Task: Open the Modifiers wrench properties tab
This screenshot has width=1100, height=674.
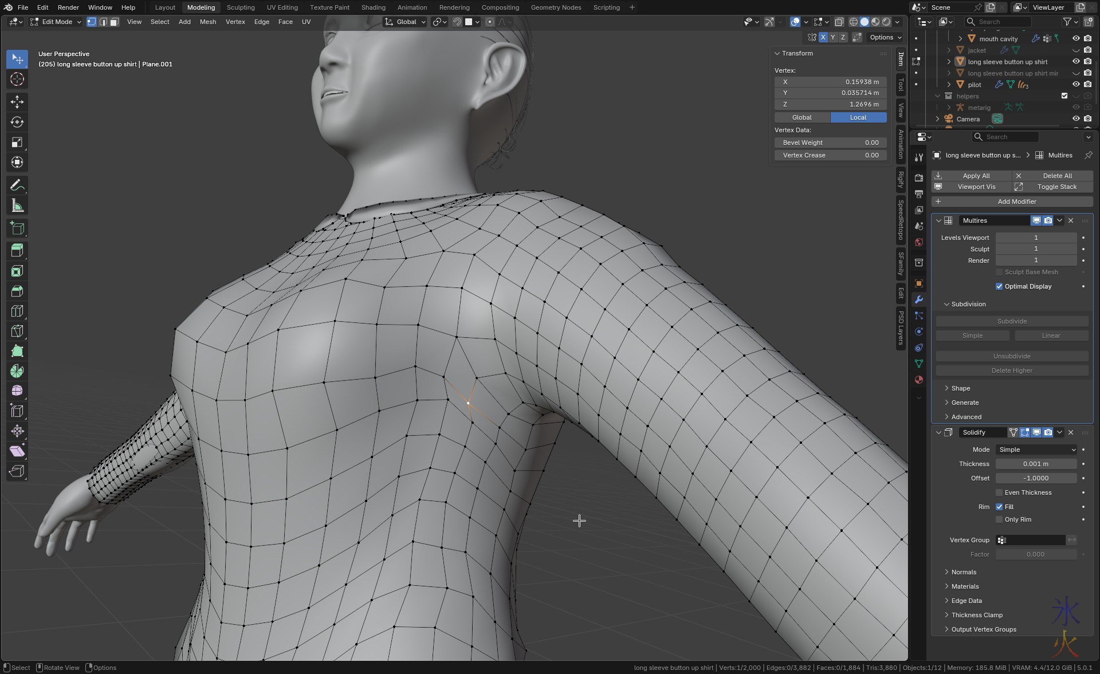Action: pyautogui.click(x=919, y=299)
